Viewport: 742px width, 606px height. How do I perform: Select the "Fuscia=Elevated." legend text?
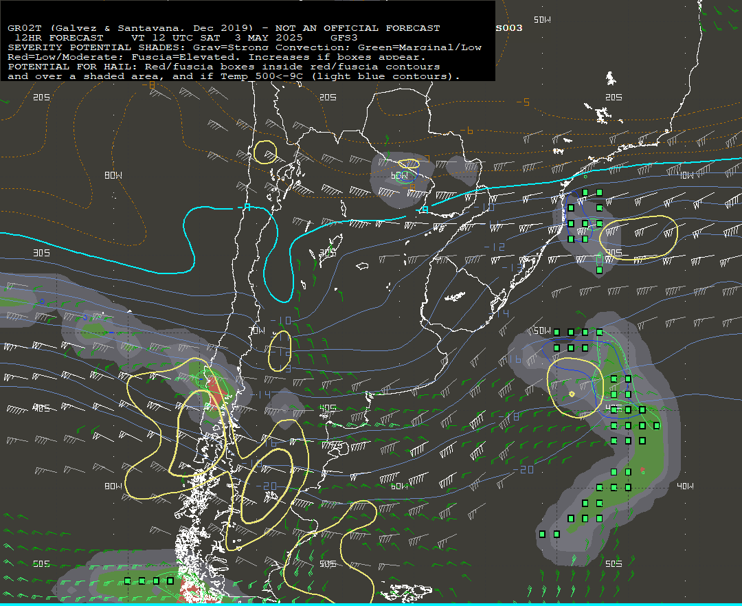point(186,57)
